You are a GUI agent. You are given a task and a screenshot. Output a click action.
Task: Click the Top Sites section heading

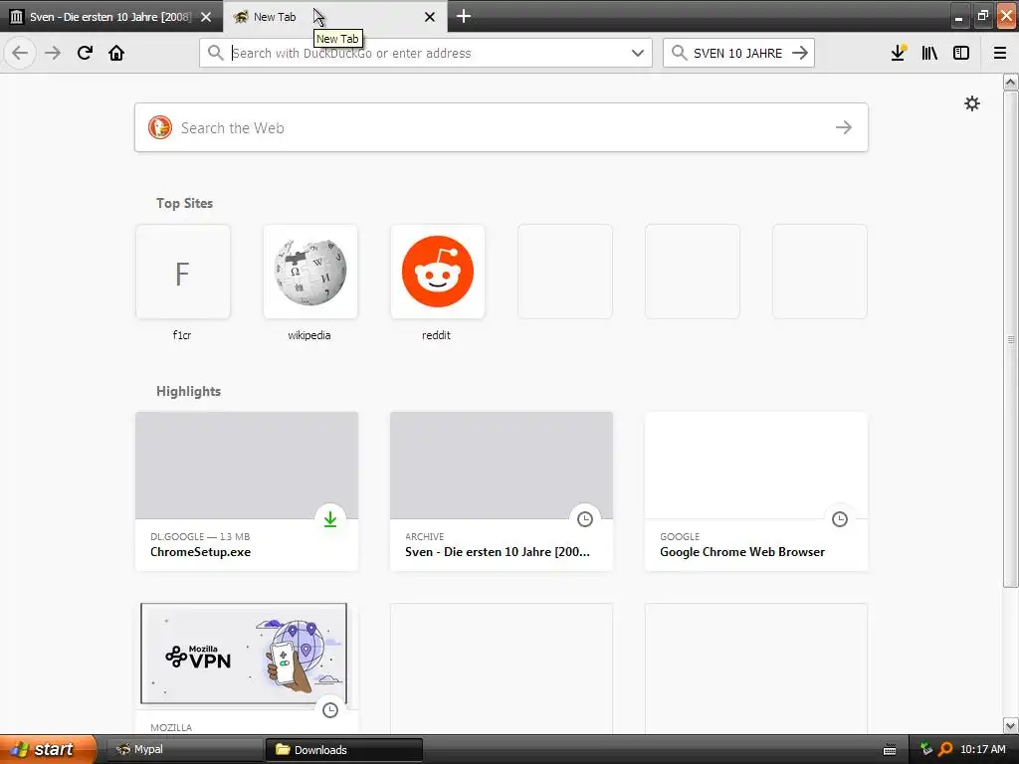point(184,203)
